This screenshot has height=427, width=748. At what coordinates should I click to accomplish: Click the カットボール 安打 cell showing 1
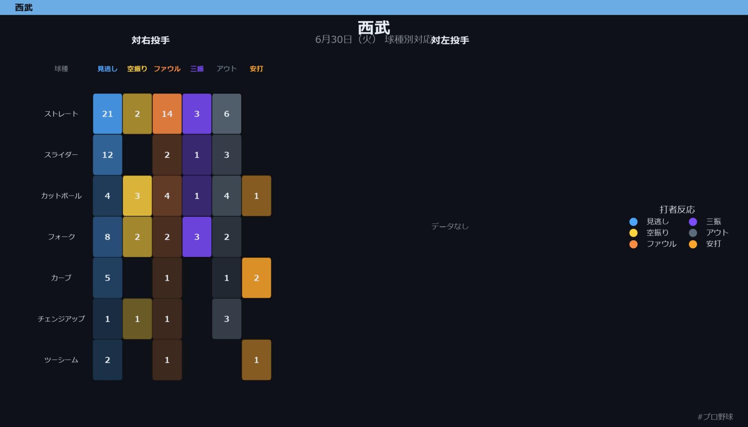click(x=256, y=196)
